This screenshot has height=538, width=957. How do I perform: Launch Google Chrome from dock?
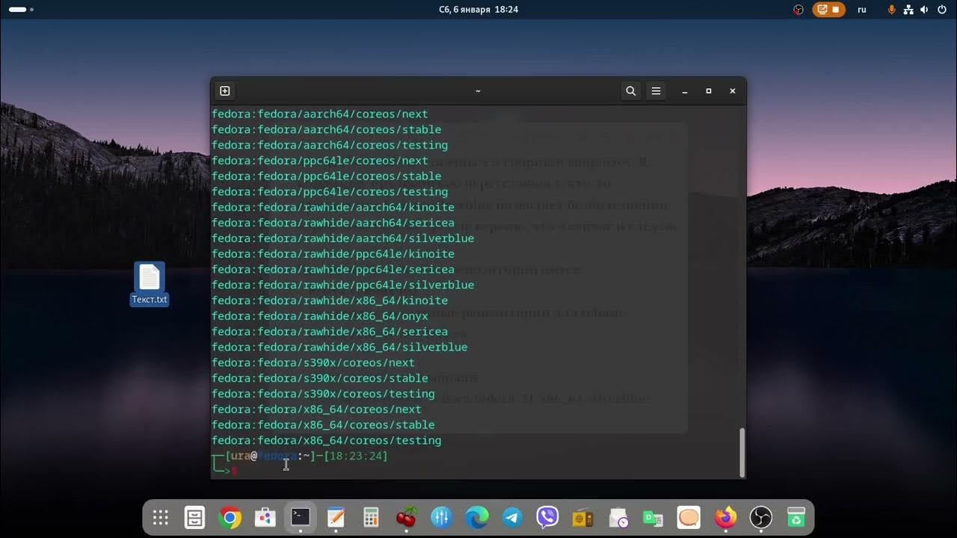click(x=230, y=517)
